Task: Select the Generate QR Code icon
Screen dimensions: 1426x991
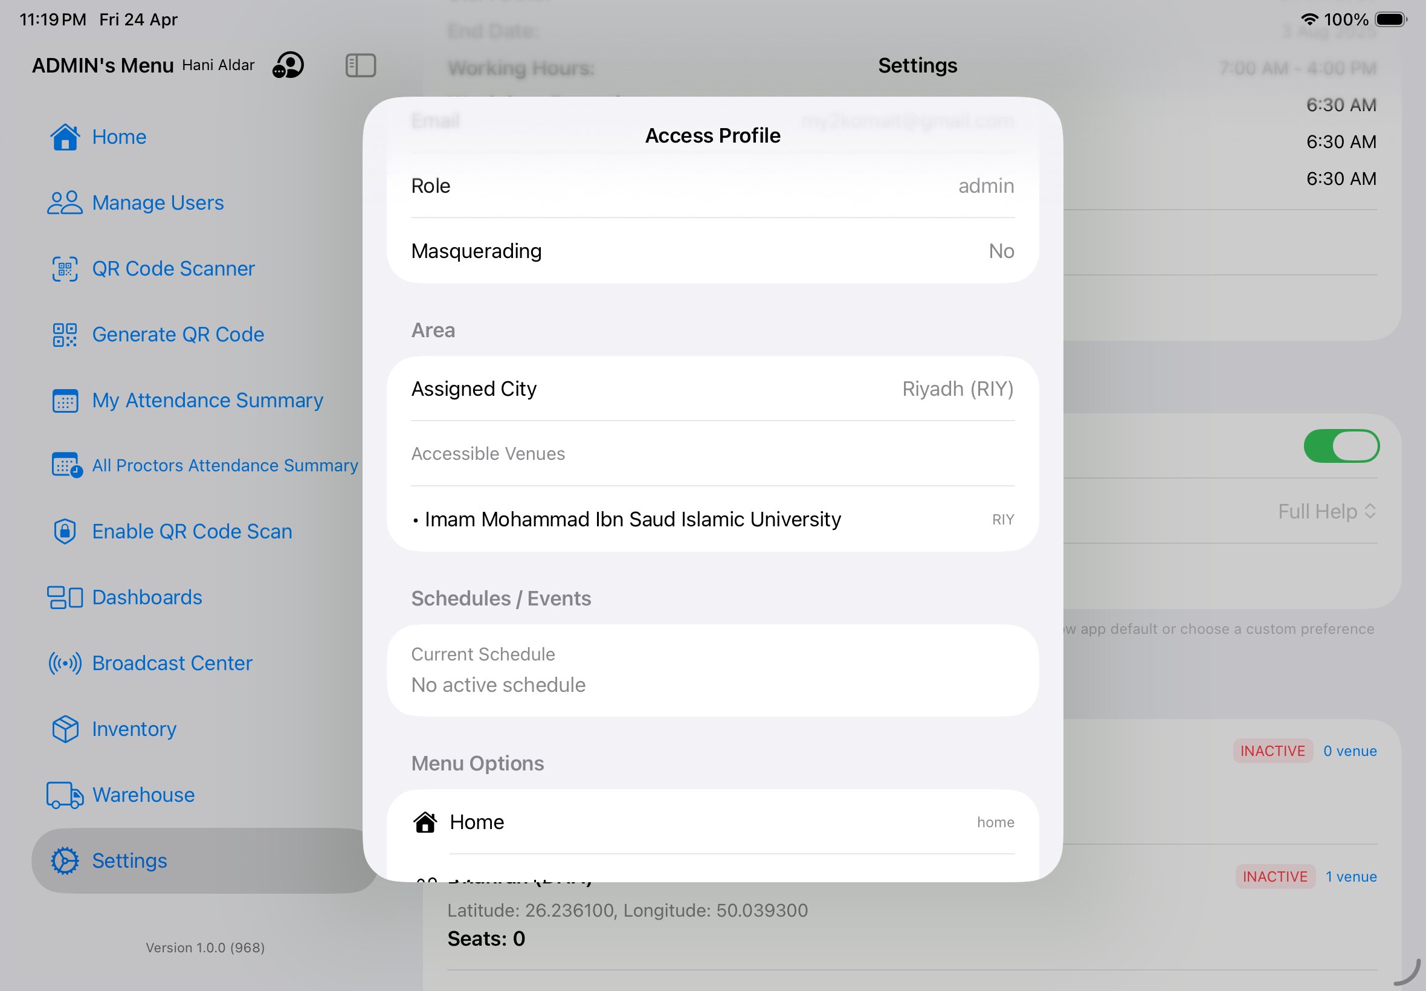Action: pyautogui.click(x=65, y=335)
